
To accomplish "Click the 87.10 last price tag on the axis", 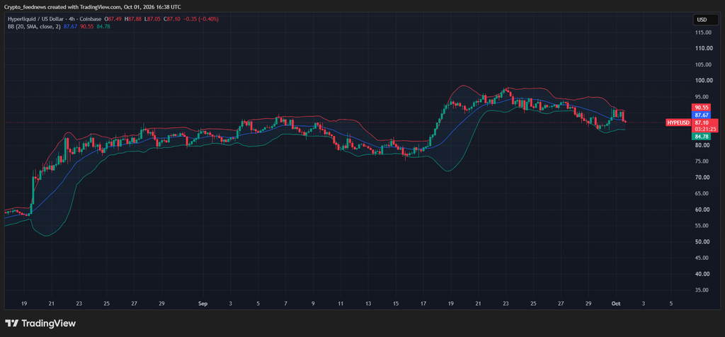I will click(x=702, y=122).
